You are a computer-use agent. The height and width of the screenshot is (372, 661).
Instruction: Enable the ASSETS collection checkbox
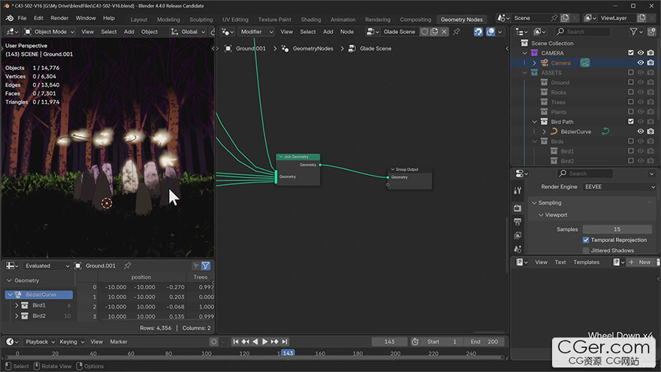631,73
